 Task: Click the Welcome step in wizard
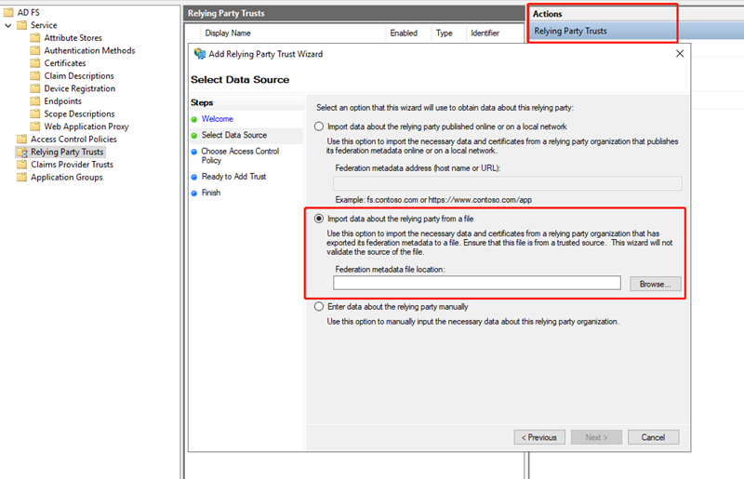tap(218, 119)
